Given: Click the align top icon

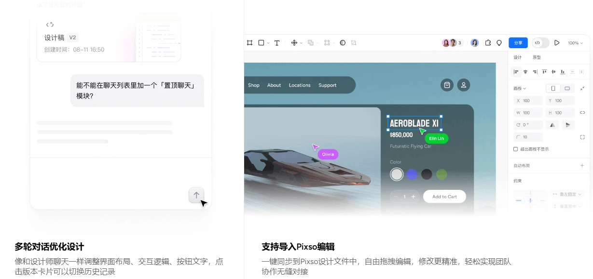Looking at the screenshot, I should 544,72.
